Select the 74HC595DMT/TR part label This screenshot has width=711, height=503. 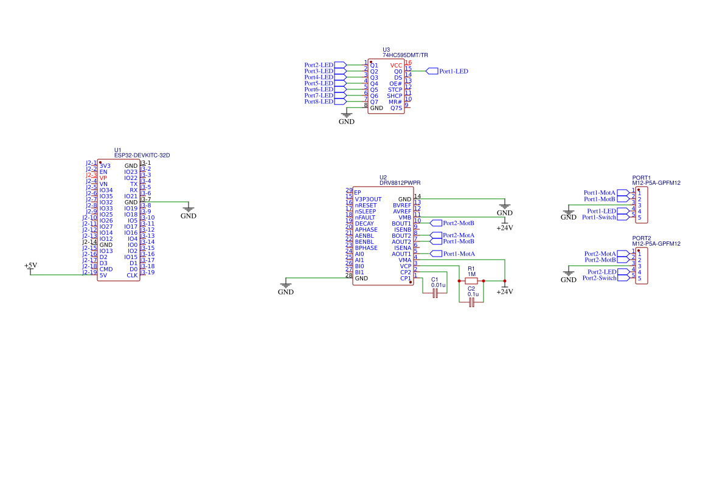tap(406, 55)
